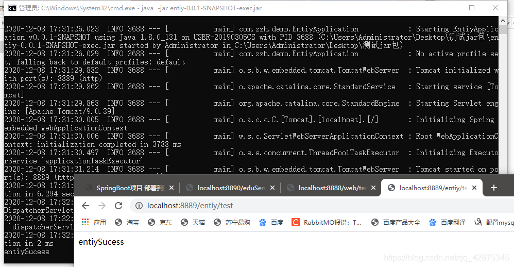Click the 'Tomcat started on po' log text
Image resolution: width=514 pixels, height=267 pixels.
click(x=457, y=169)
